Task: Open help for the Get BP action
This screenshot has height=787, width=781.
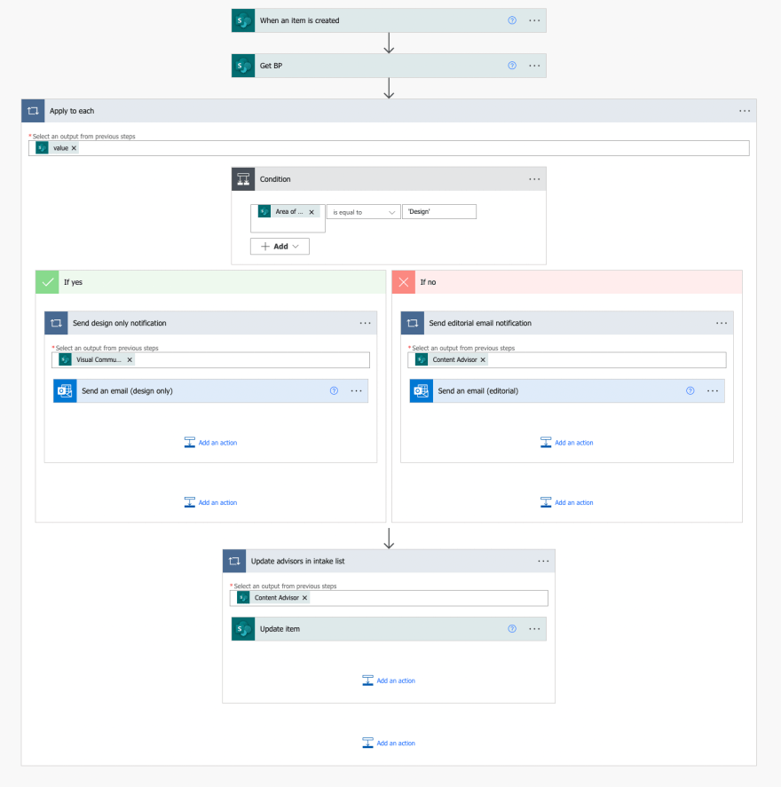Action: pos(512,66)
